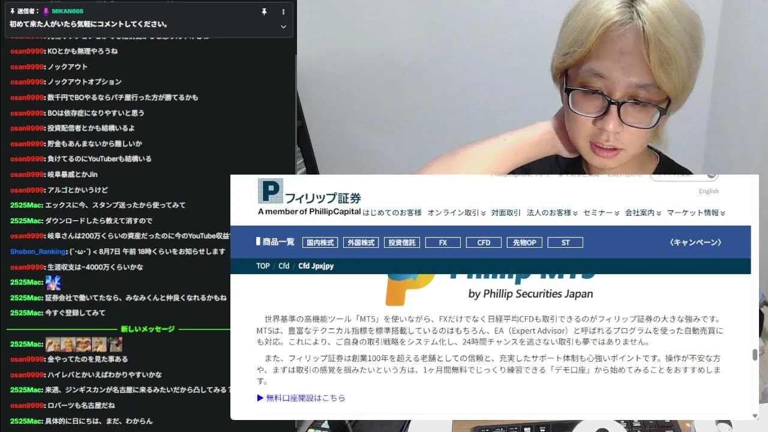Click the by Phillip Securities Japan logo text
This screenshot has height=432, width=768.
click(x=530, y=294)
